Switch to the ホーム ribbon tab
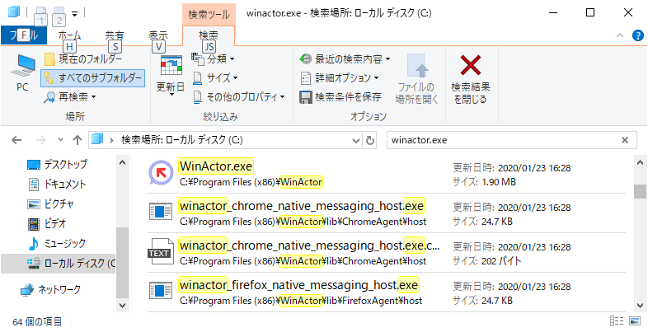 coord(69,35)
